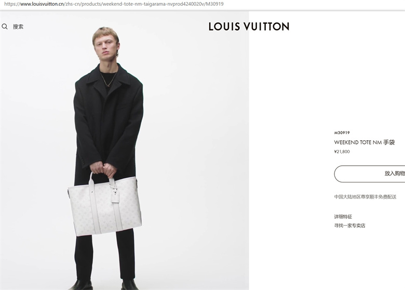Add the tote with the 放入购物 button
The image size is (405, 290).
(370, 174)
